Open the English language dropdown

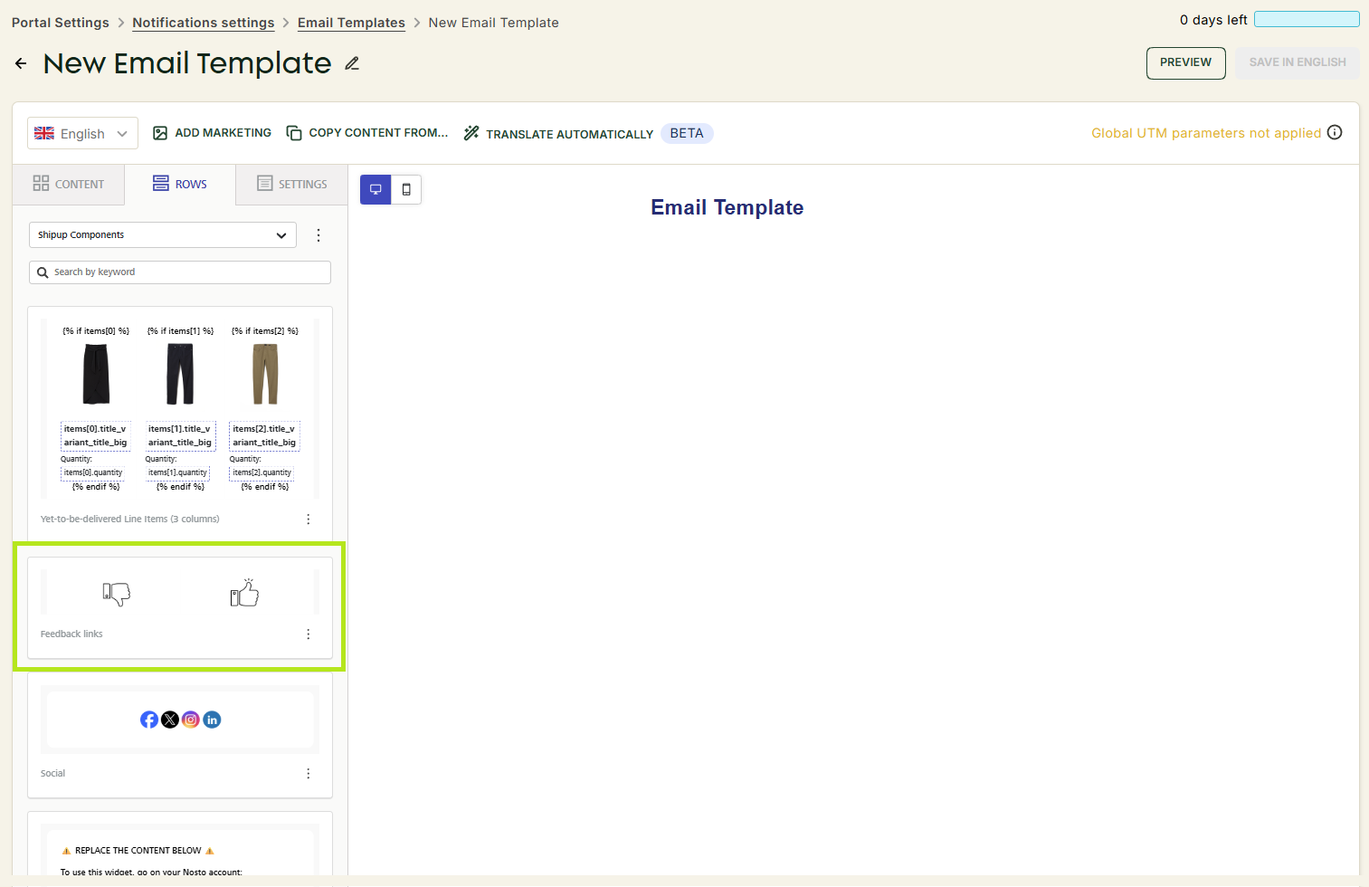pos(82,133)
